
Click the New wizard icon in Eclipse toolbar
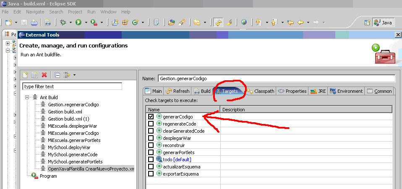tap(8, 23)
